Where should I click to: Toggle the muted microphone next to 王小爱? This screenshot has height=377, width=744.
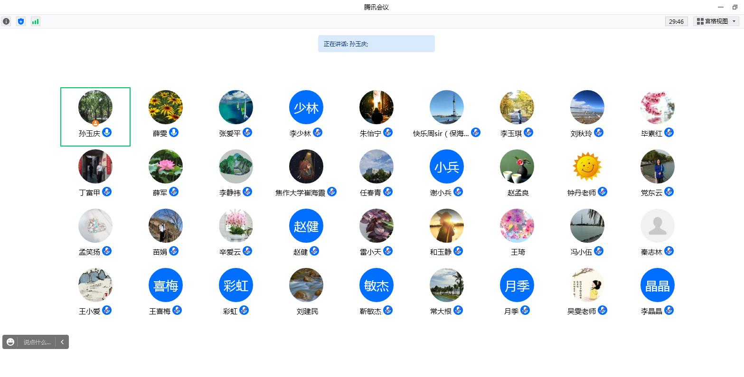[x=107, y=310]
